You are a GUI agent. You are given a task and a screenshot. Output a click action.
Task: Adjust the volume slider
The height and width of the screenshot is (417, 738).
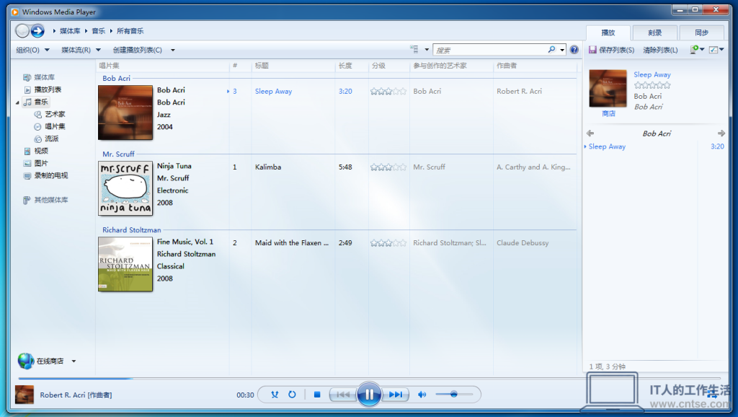click(x=454, y=394)
